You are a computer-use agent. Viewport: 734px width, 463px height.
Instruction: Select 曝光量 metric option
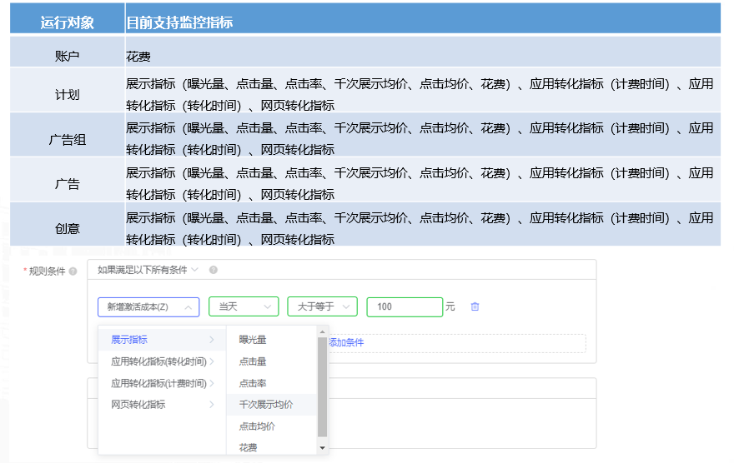253,340
